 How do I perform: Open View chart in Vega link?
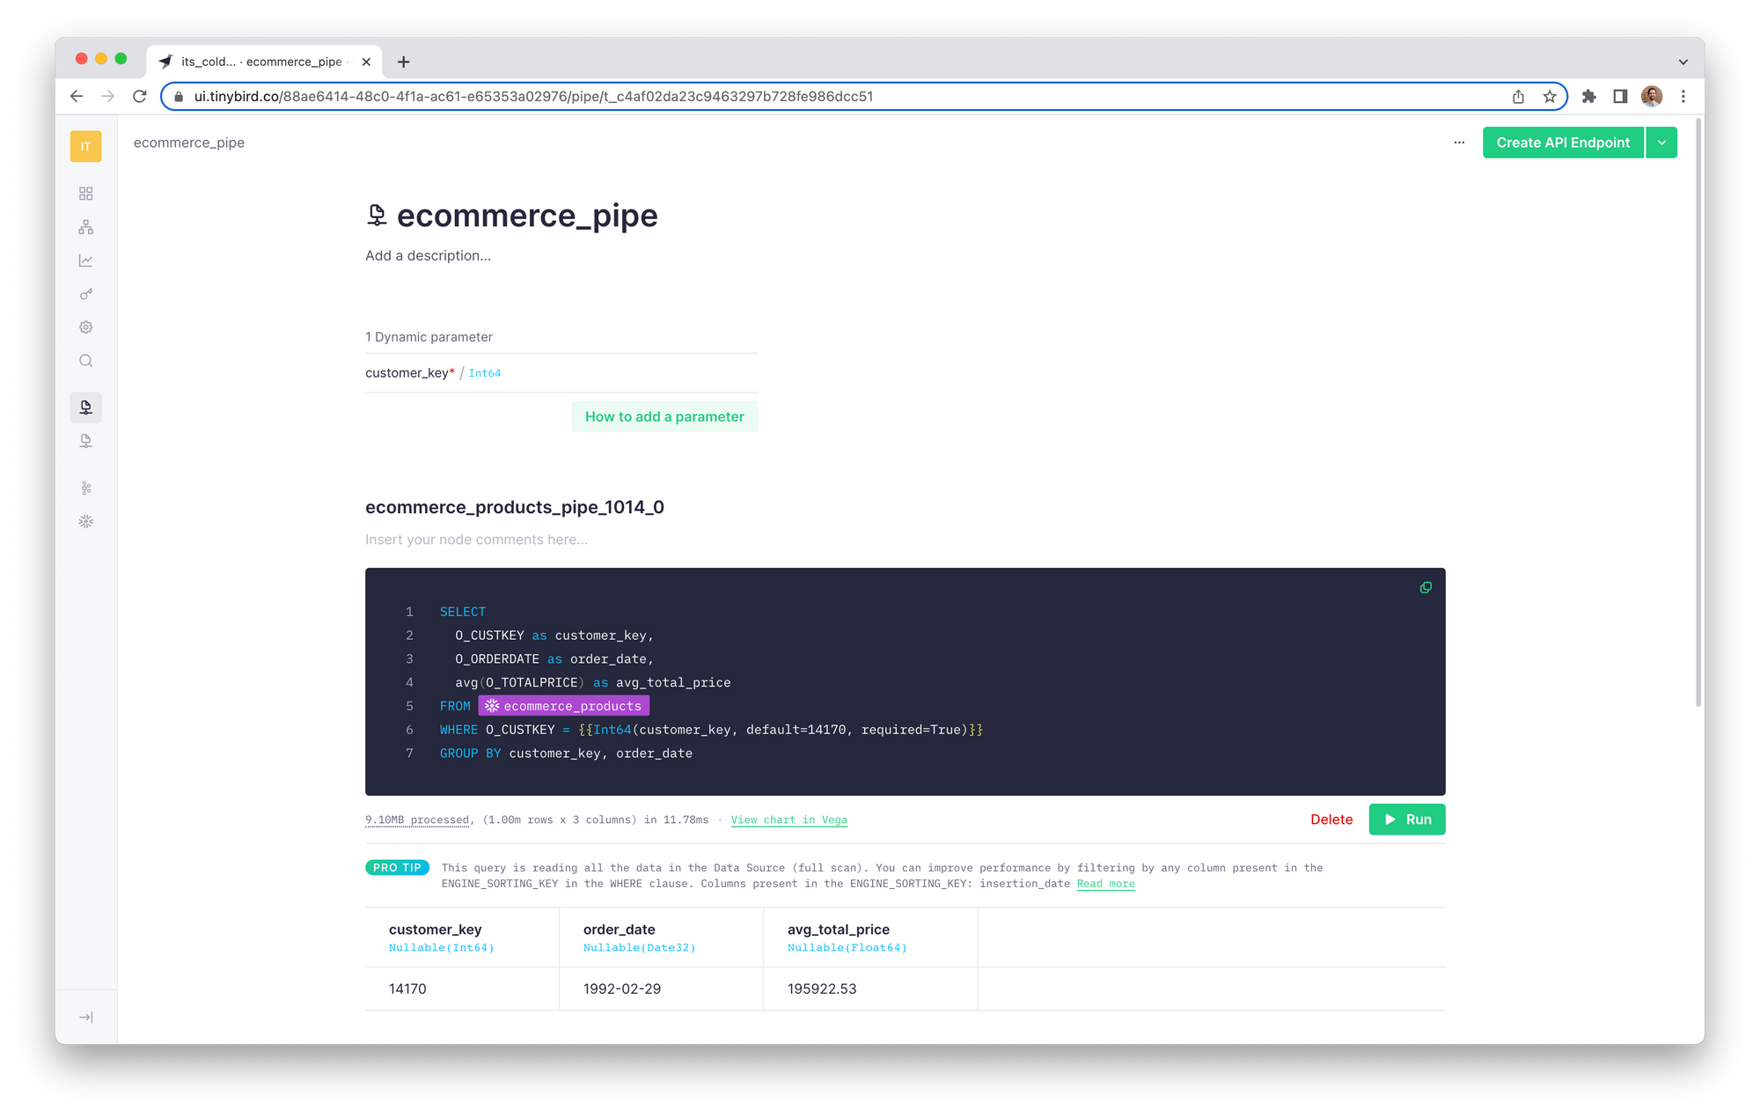click(x=788, y=819)
